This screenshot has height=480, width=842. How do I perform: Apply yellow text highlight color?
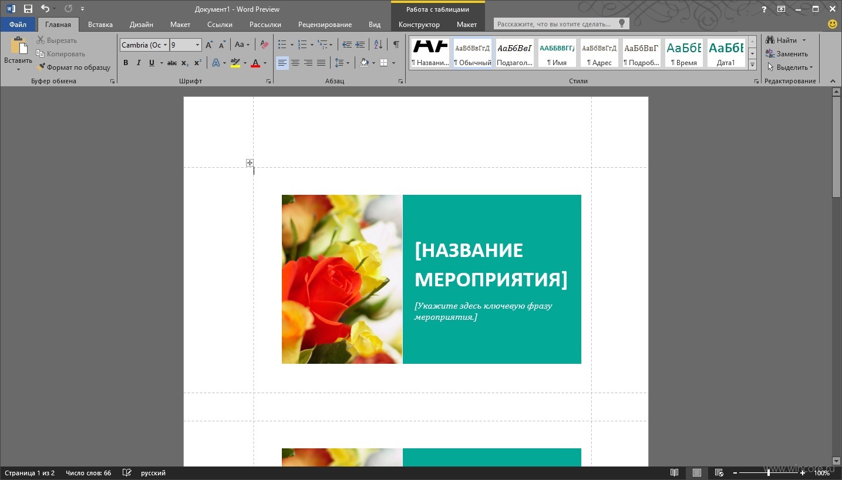(x=235, y=63)
